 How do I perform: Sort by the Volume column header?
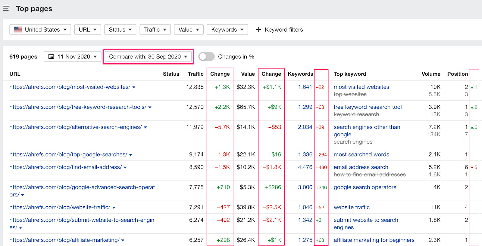(x=431, y=74)
